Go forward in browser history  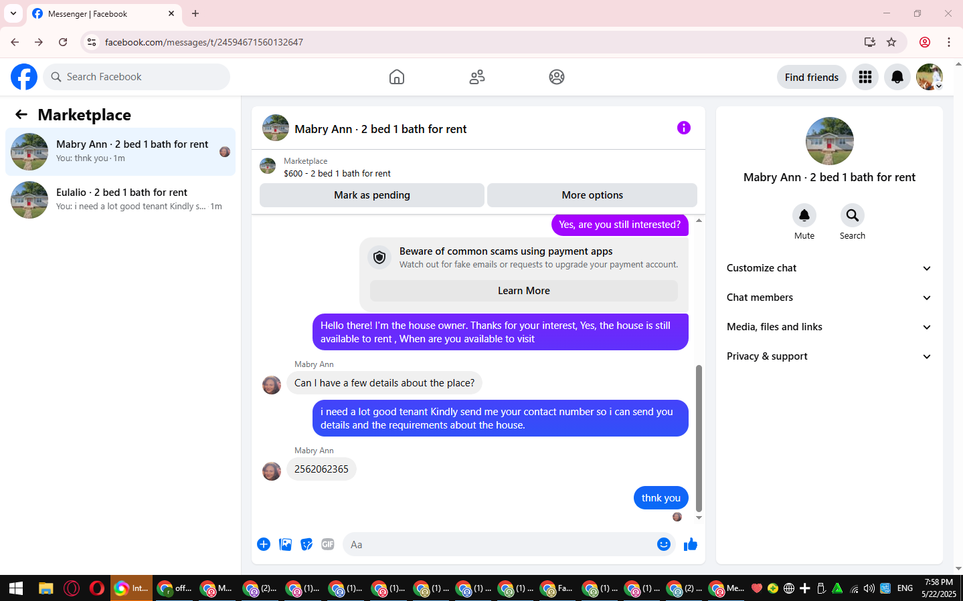pos(39,42)
